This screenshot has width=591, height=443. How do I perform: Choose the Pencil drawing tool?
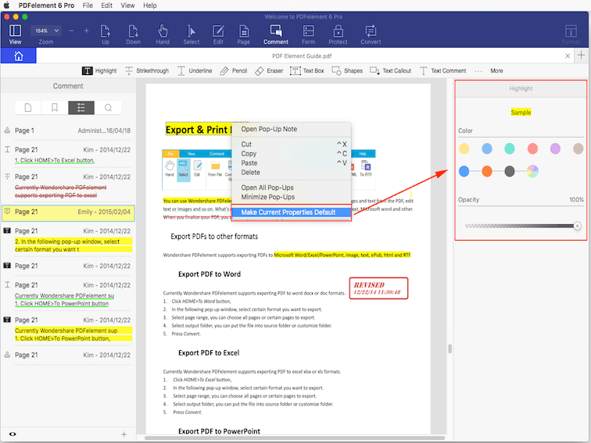(x=234, y=71)
